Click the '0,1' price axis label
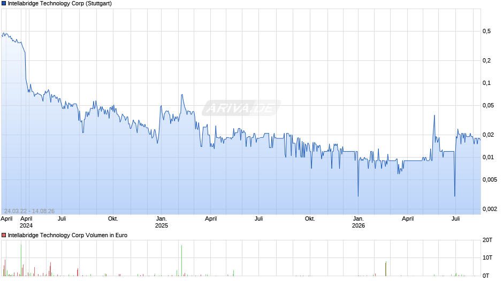The image size is (503, 281). (x=486, y=83)
